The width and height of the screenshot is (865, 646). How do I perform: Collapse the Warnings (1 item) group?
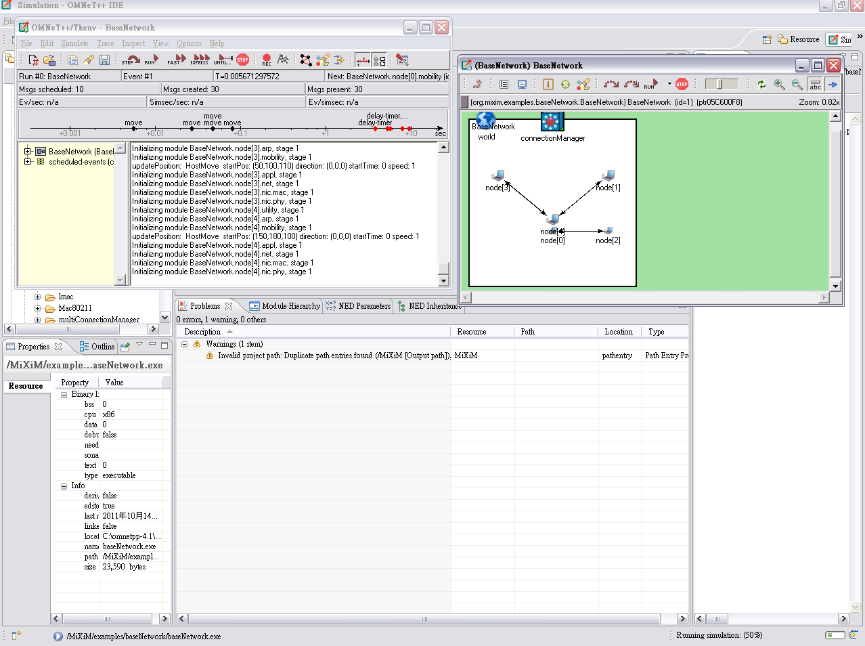click(x=184, y=344)
